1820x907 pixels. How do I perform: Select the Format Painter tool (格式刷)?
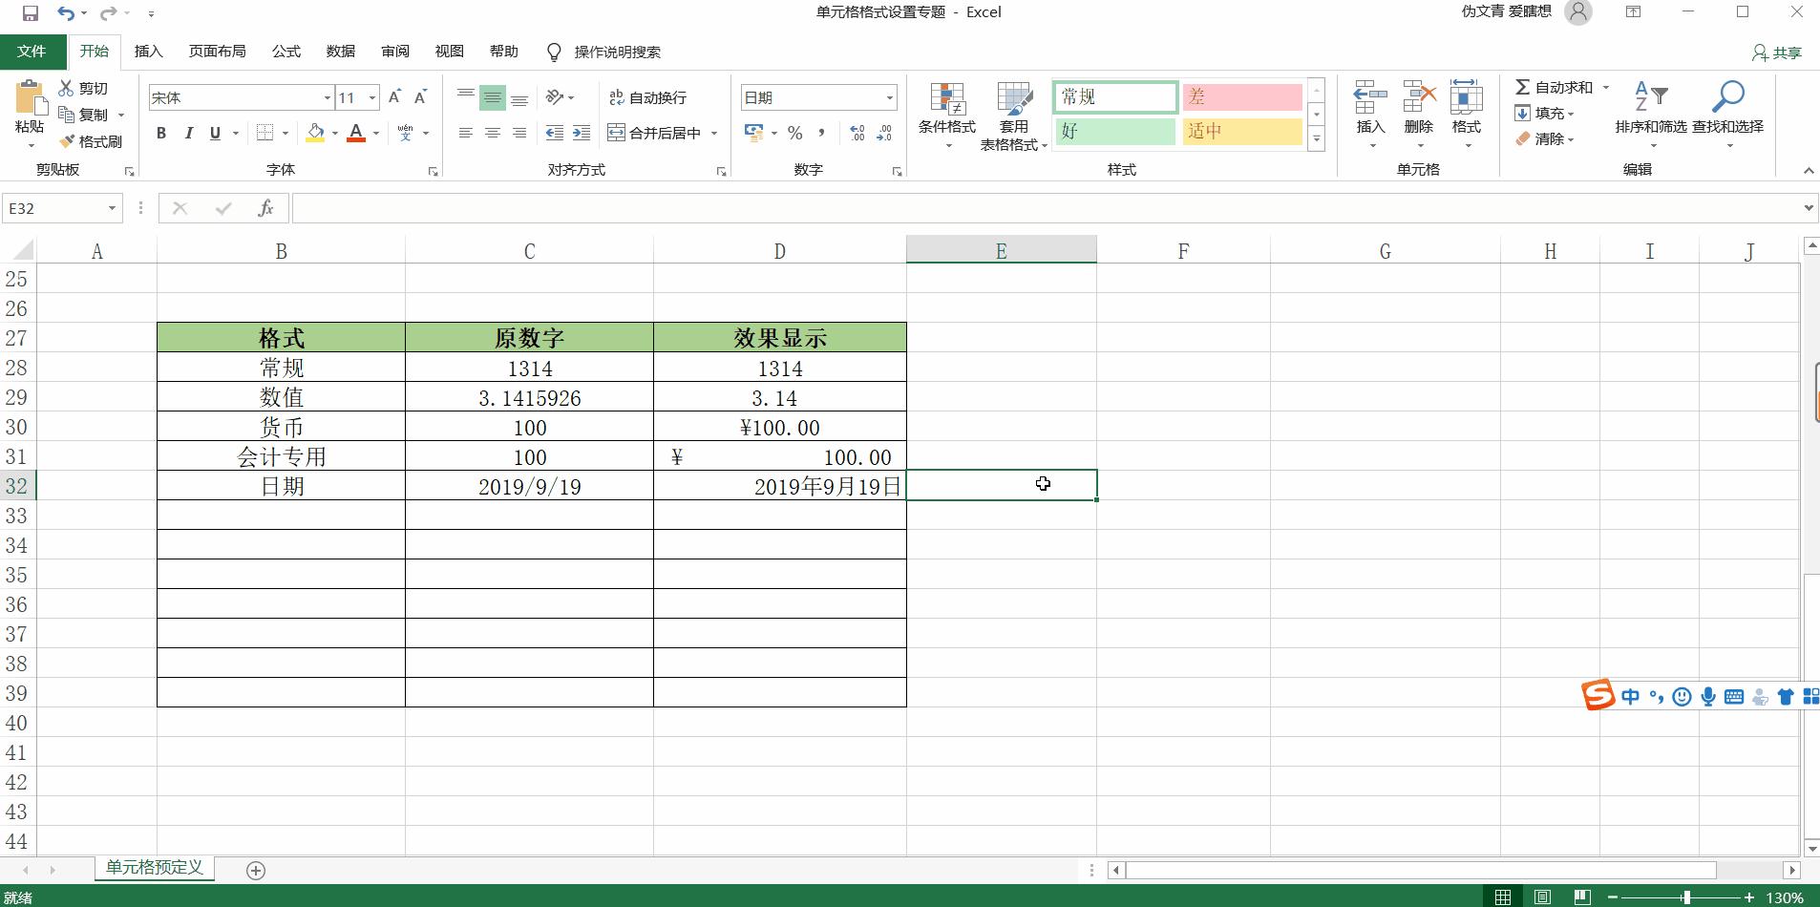pos(92,140)
